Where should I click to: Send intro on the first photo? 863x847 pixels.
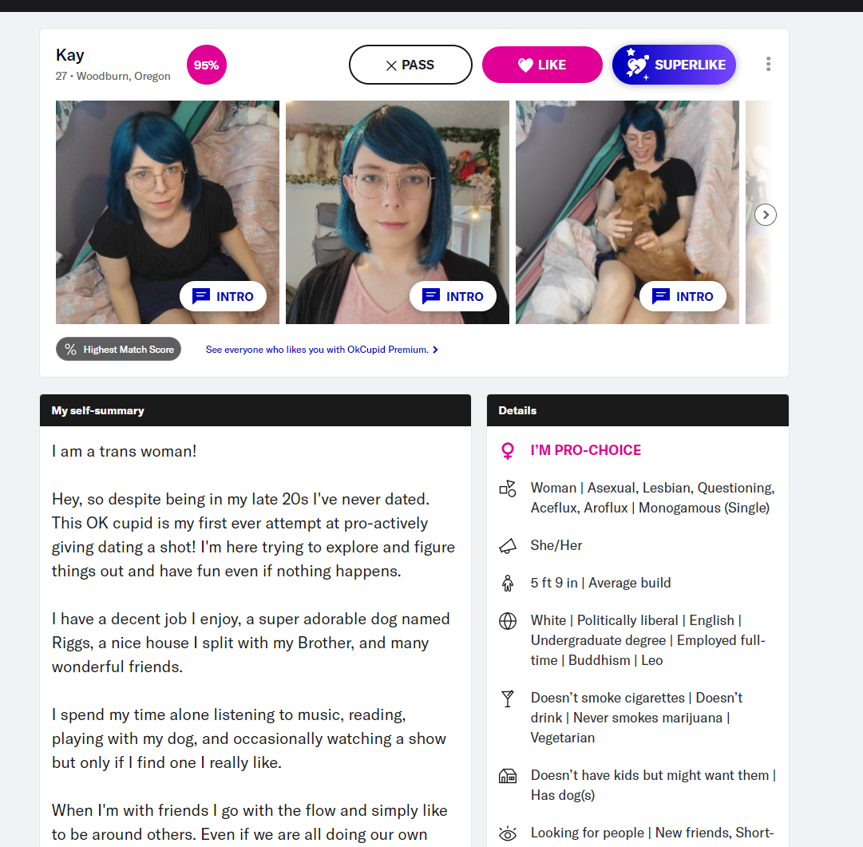[x=223, y=297]
